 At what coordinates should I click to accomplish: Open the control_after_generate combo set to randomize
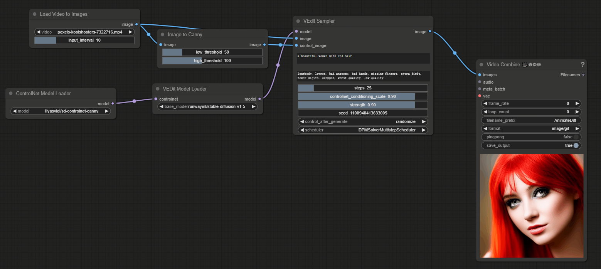363,121
